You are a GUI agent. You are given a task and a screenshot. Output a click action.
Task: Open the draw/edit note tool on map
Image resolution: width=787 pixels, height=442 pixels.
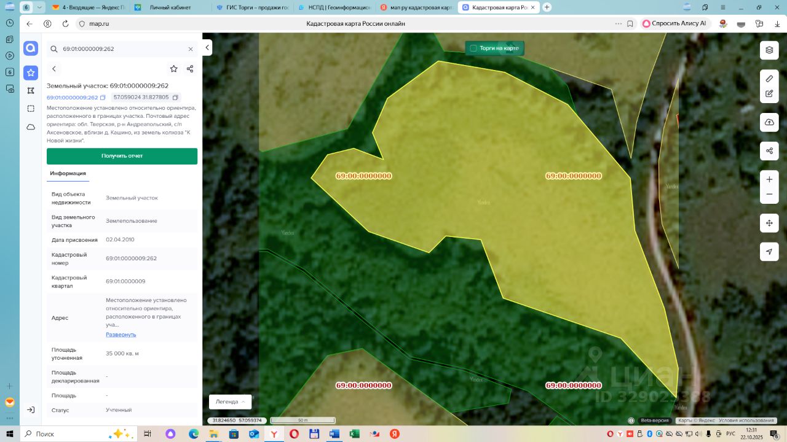769,94
